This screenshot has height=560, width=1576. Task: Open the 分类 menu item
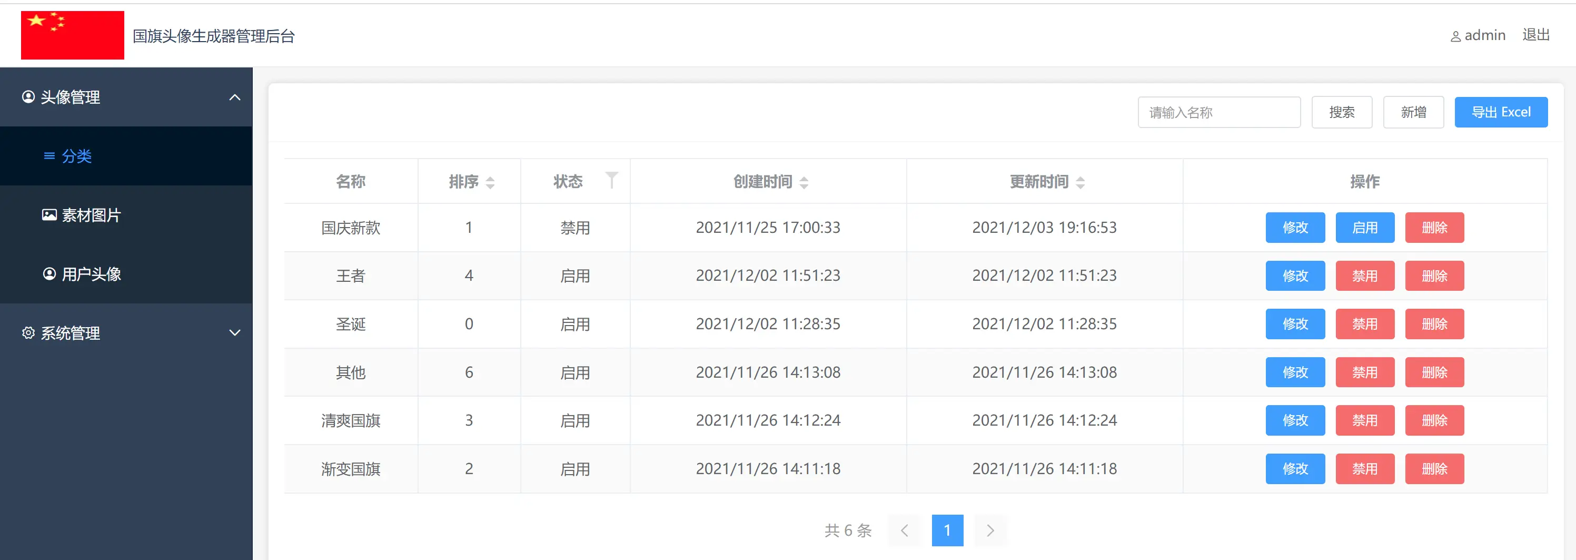126,156
